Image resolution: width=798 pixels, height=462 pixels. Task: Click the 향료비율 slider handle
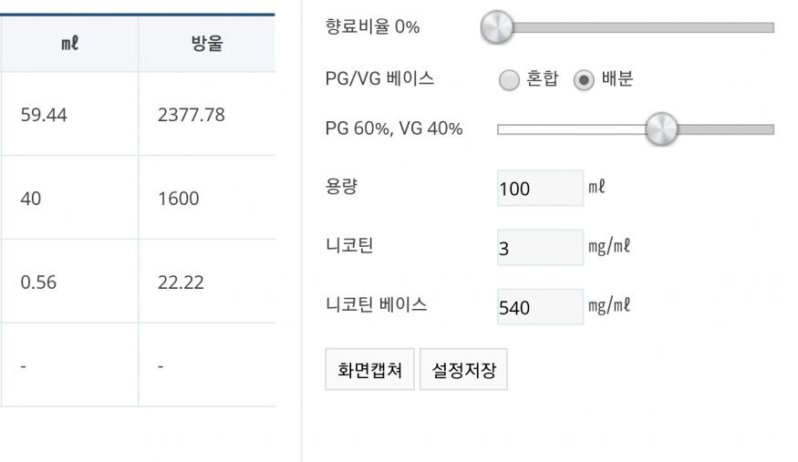click(497, 27)
